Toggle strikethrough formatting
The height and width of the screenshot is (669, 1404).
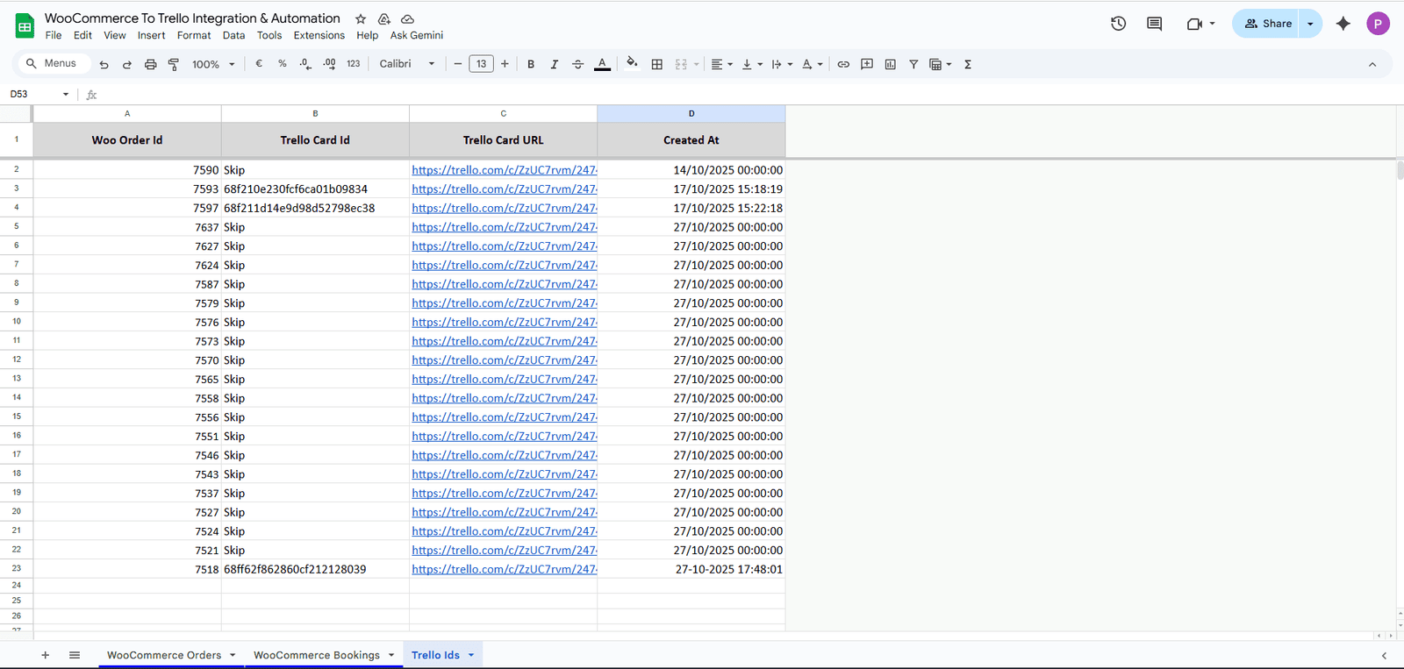click(577, 64)
